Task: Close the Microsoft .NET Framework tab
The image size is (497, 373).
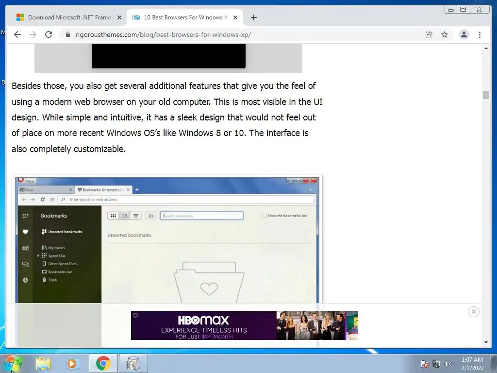Action: pyautogui.click(x=119, y=18)
